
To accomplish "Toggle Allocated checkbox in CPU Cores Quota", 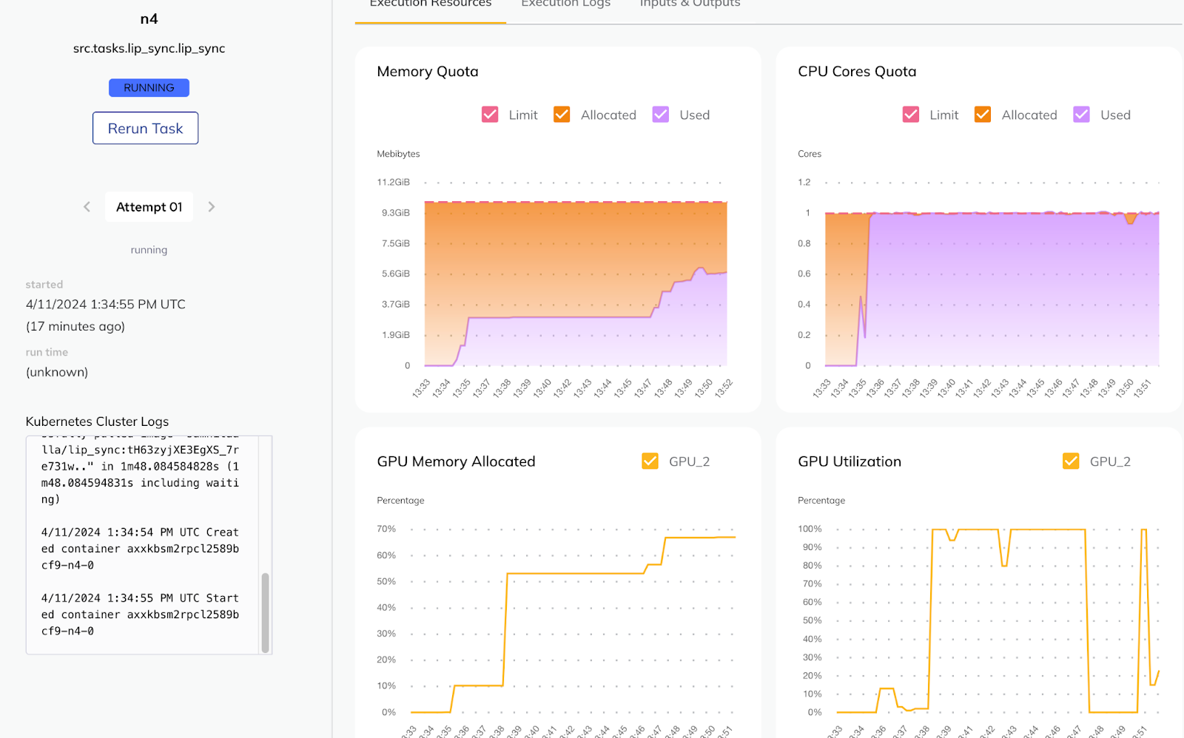I will (x=983, y=115).
